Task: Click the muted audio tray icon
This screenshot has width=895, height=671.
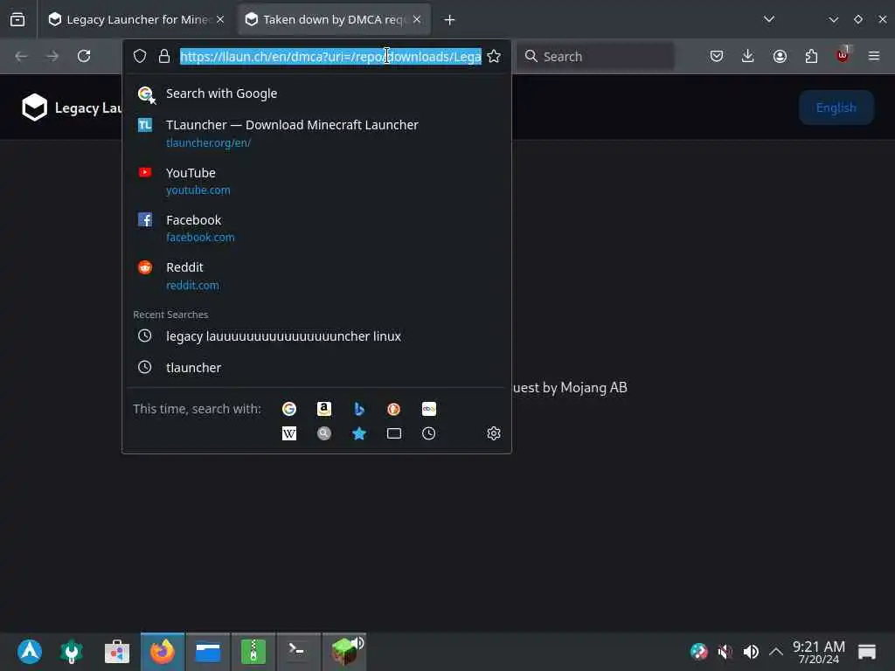Action: coord(725,652)
